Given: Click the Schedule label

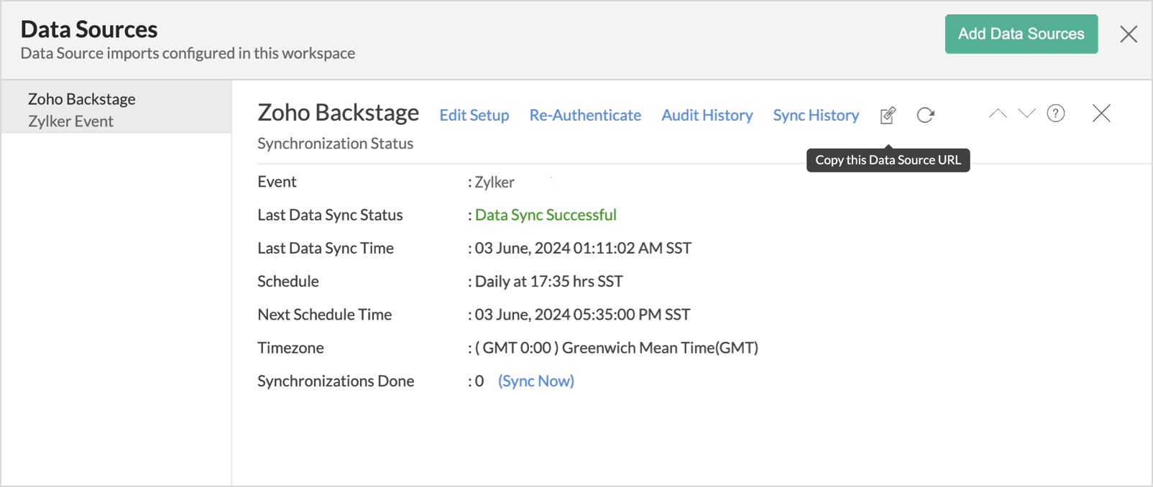Looking at the screenshot, I should [288, 281].
